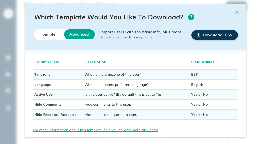Select the Hide Comments row

click(136, 104)
